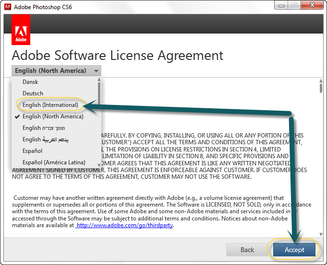Click the license text scroll-down arrow

pos(321,234)
